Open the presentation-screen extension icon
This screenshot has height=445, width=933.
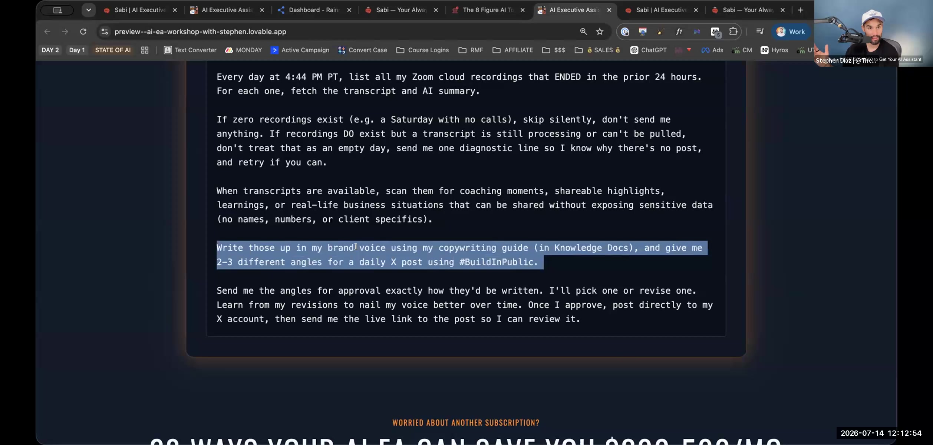tap(643, 32)
